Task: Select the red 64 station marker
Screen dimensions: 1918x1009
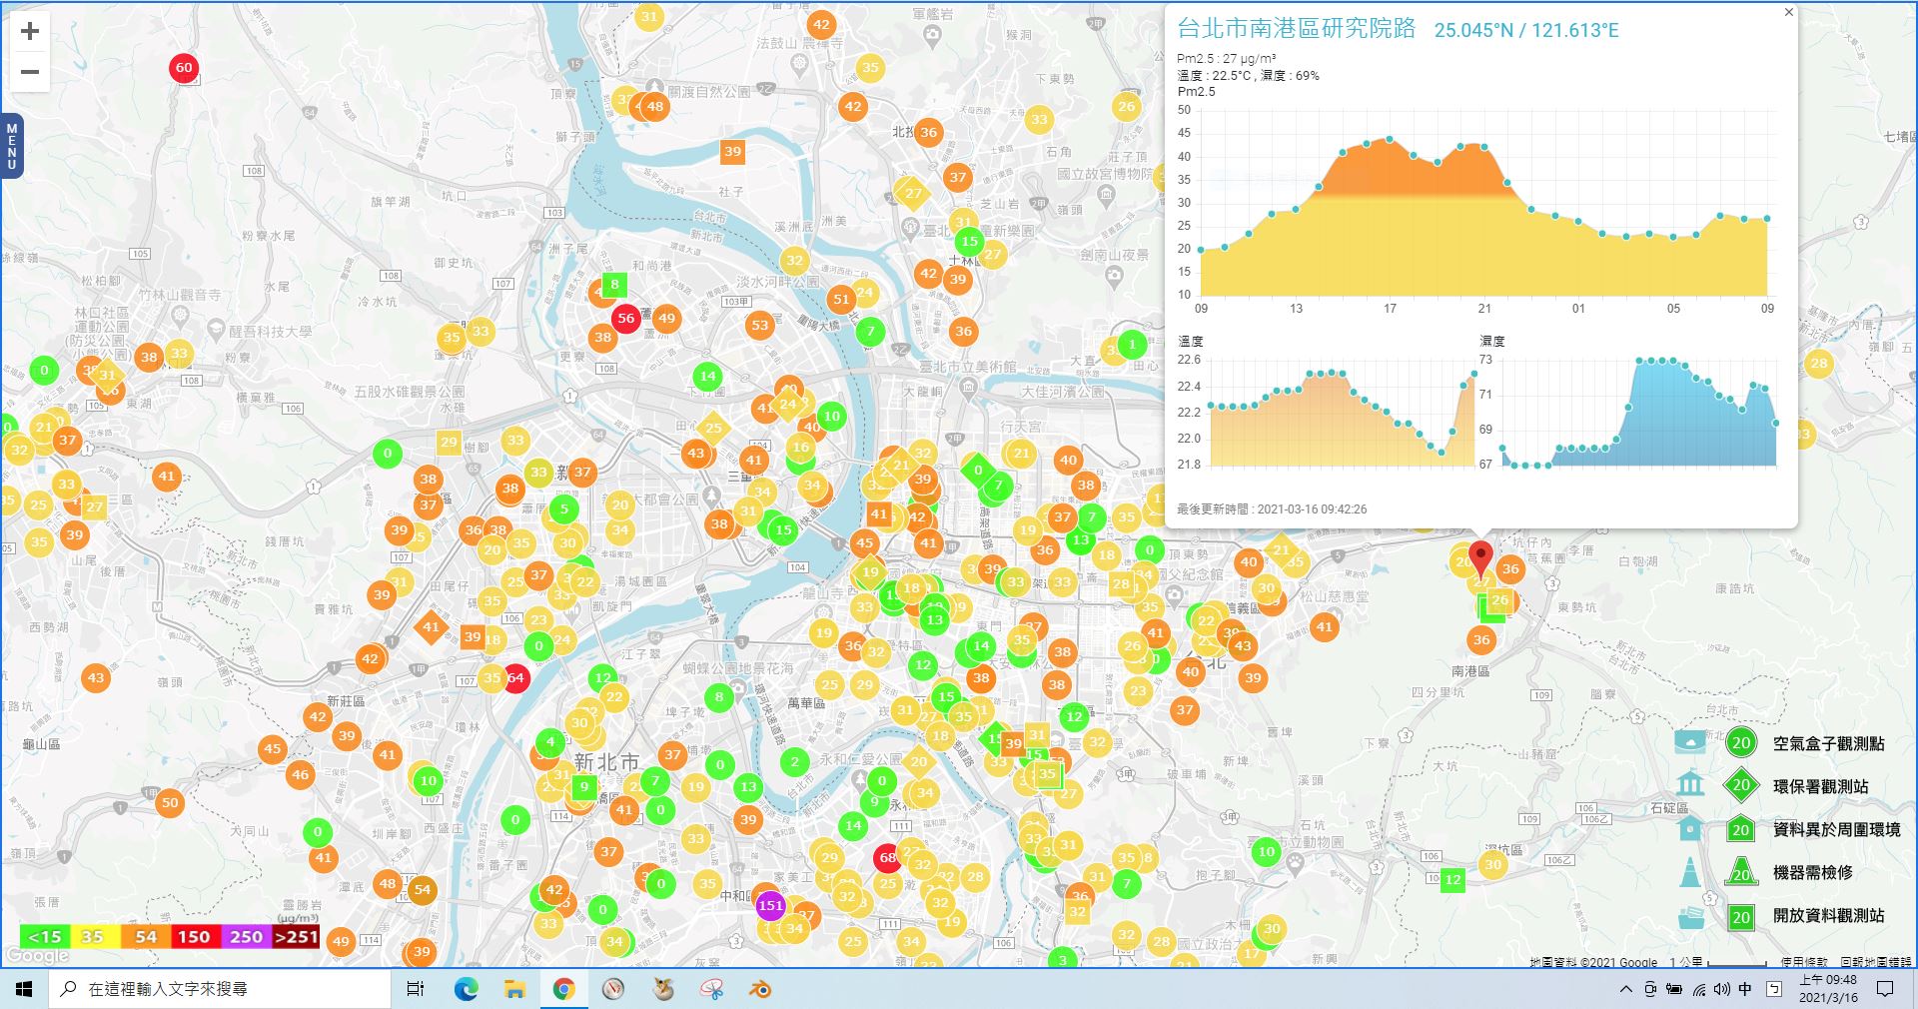Action: click(x=515, y=677)
